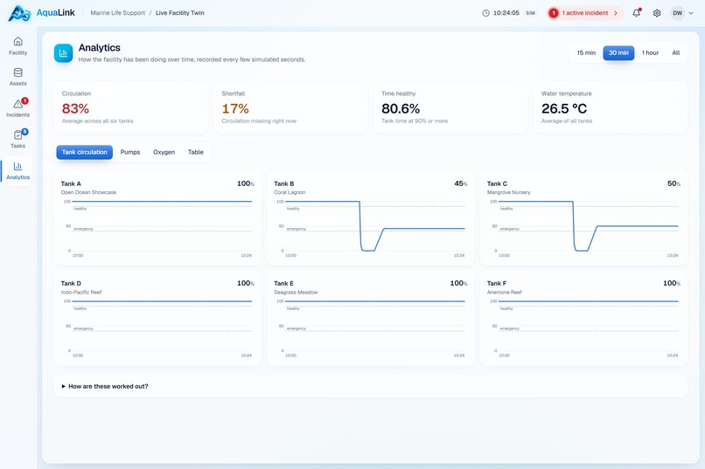Click the Marine Life Support breadcrumb
705x469 pixels.
point(118,13)
